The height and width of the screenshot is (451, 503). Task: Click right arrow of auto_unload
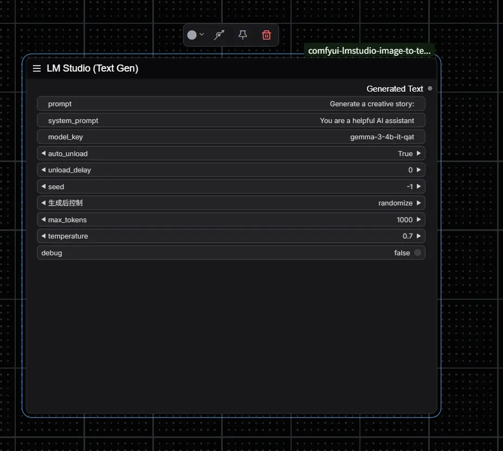(x=418, y=153)
